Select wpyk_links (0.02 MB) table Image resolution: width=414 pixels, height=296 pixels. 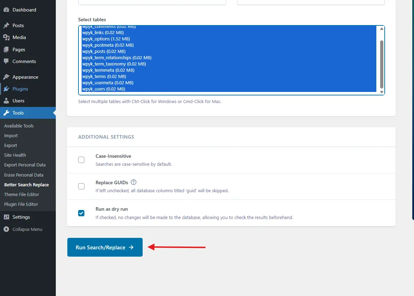click(229, 32)
